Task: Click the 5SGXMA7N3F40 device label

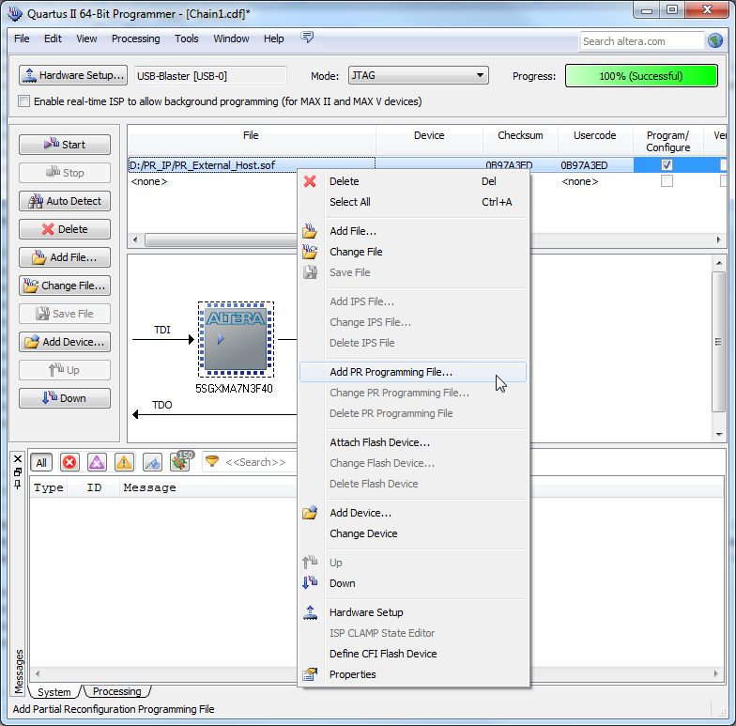Action: point(234,389)
